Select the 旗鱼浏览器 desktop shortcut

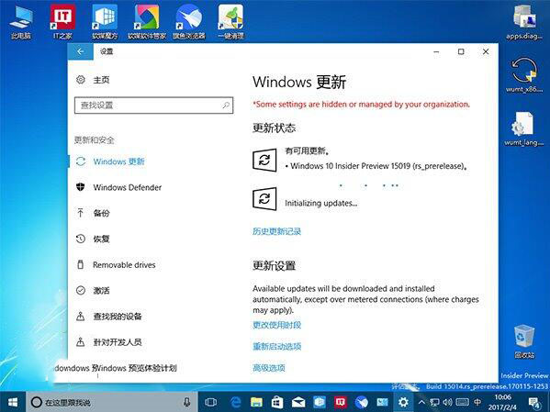point(189,22)
